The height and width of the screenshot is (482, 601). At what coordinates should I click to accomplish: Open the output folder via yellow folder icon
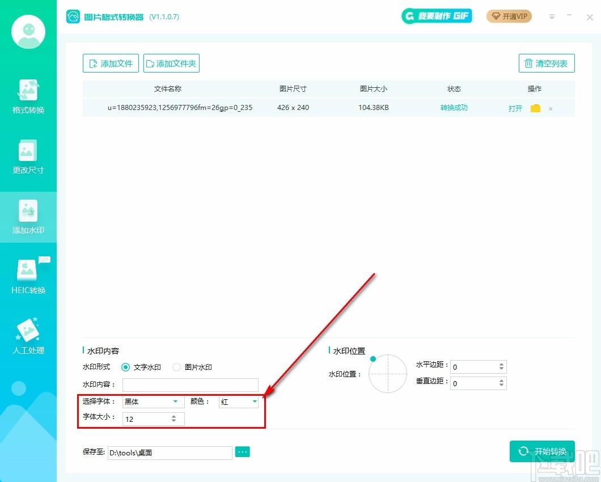point(535,108)
